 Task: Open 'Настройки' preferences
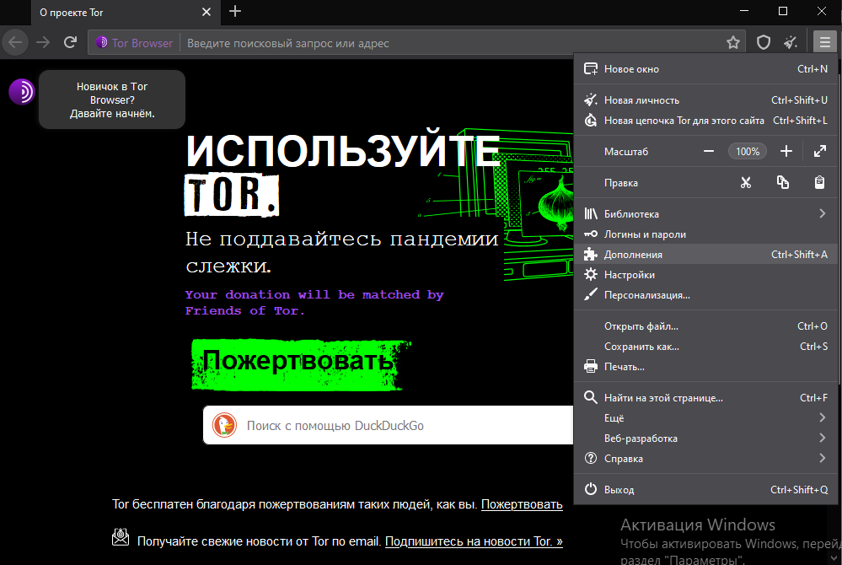coord(705,275)
